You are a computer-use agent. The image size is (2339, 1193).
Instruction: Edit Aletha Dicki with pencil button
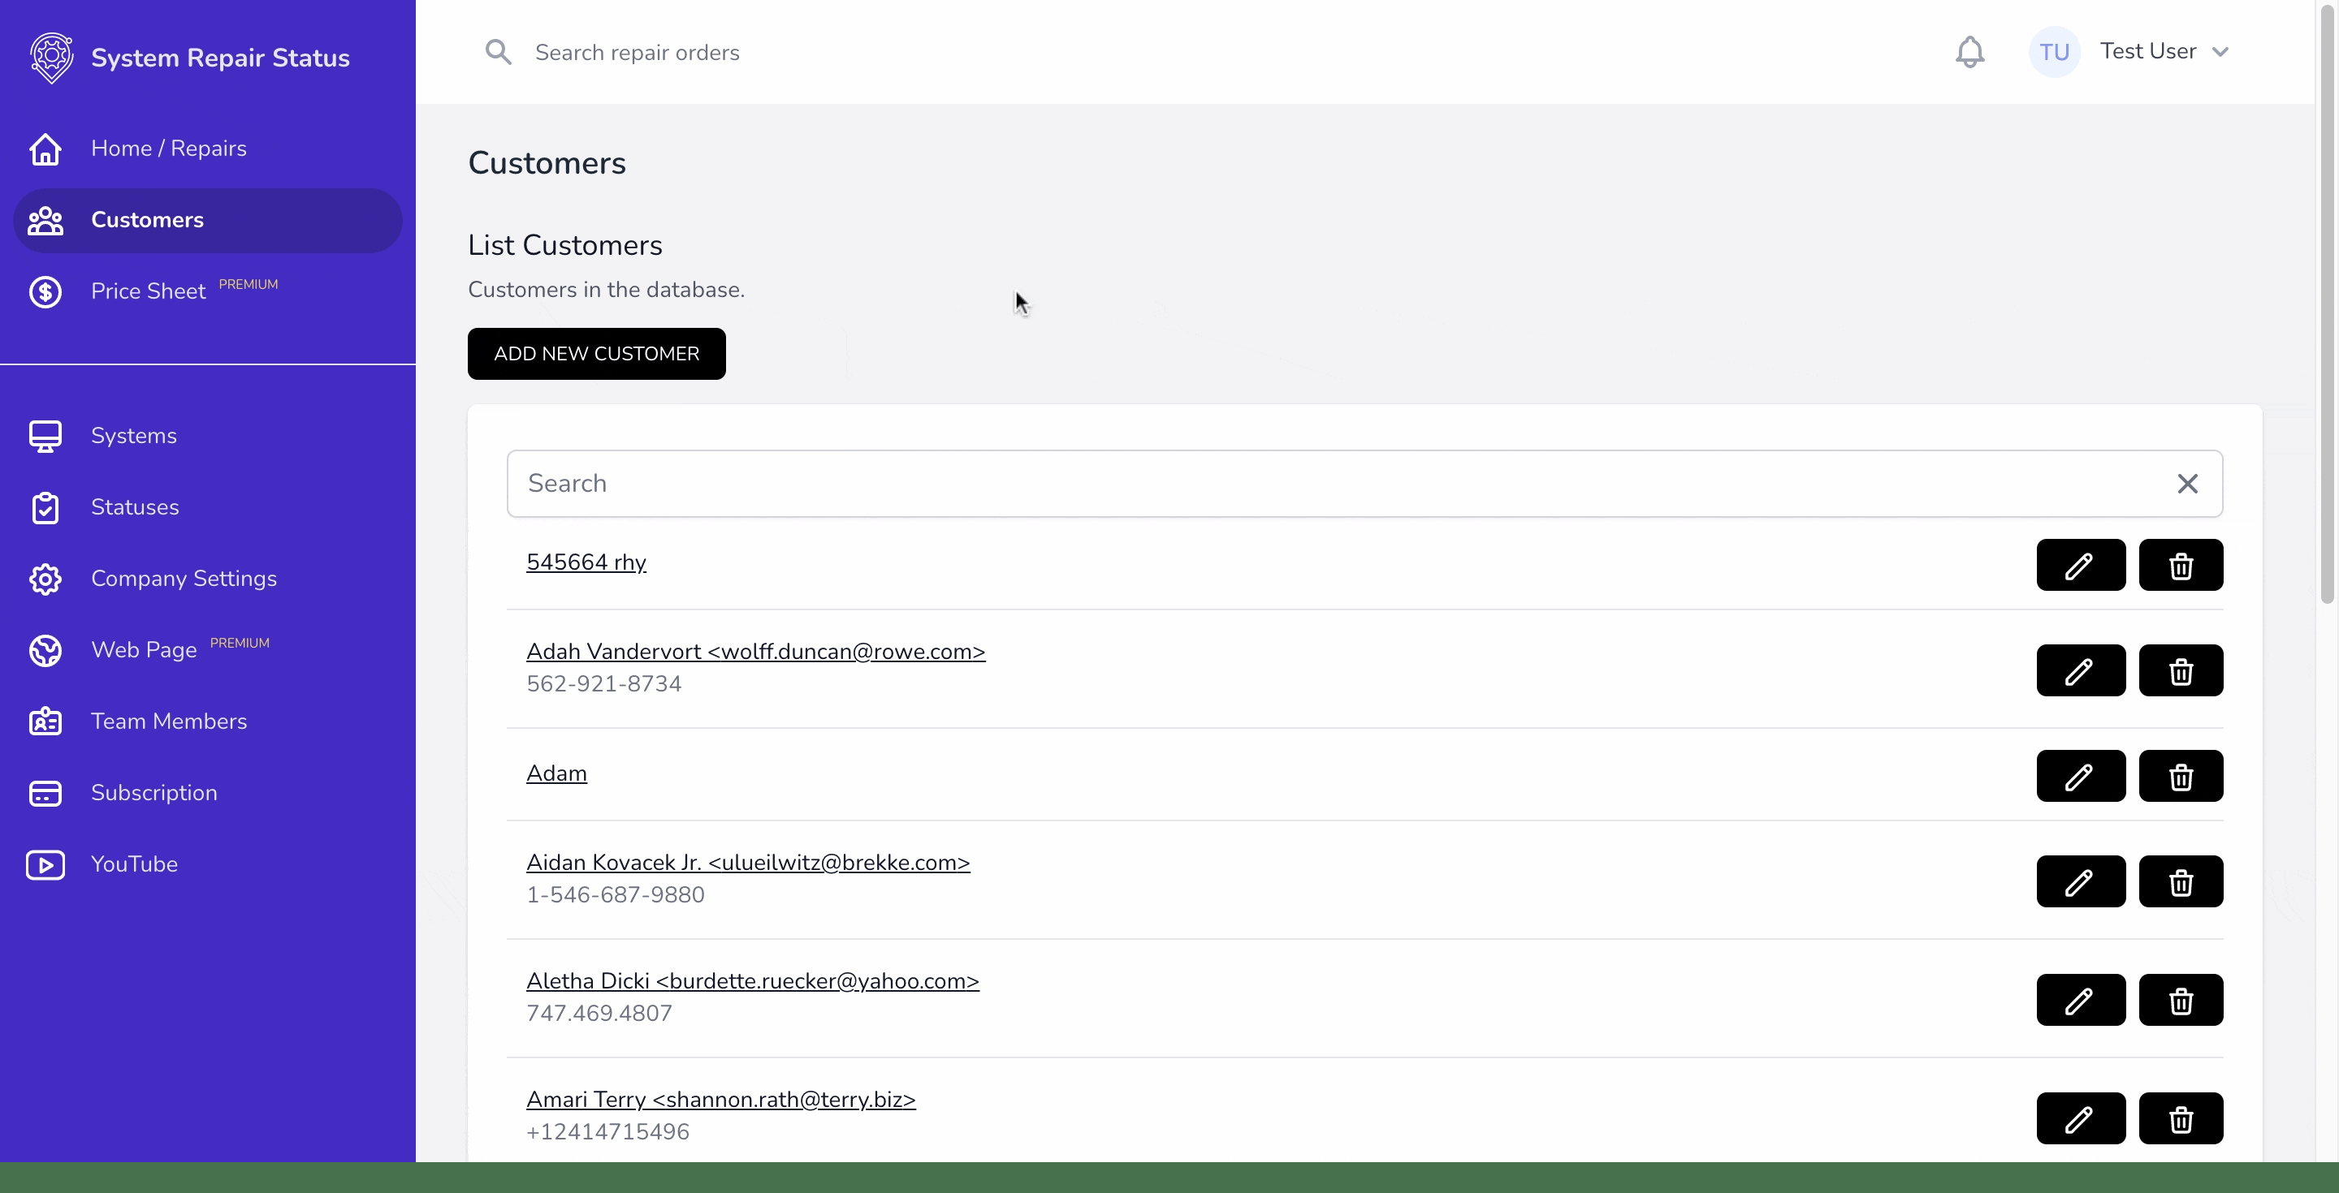click(x=2080, y=1000)
